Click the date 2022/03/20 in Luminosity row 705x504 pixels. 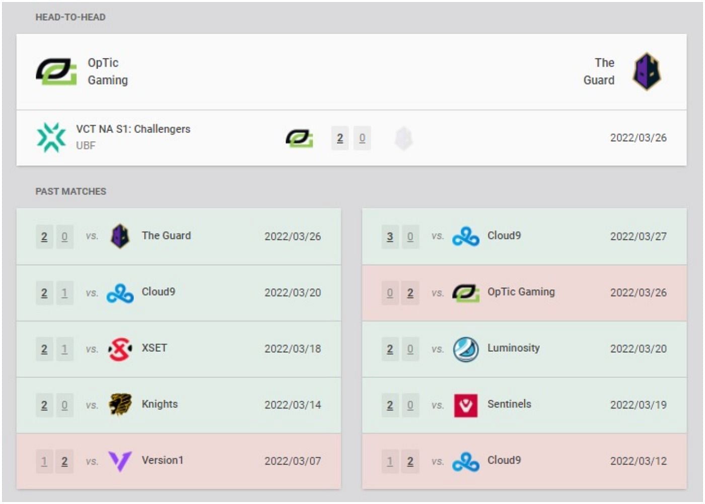(x=639, y=349)
